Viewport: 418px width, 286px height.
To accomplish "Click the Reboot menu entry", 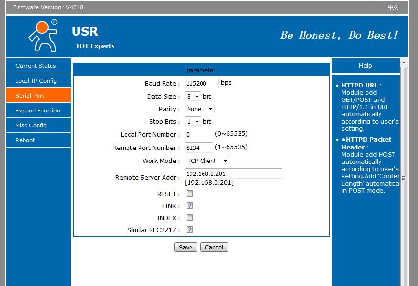I will 38,140.
